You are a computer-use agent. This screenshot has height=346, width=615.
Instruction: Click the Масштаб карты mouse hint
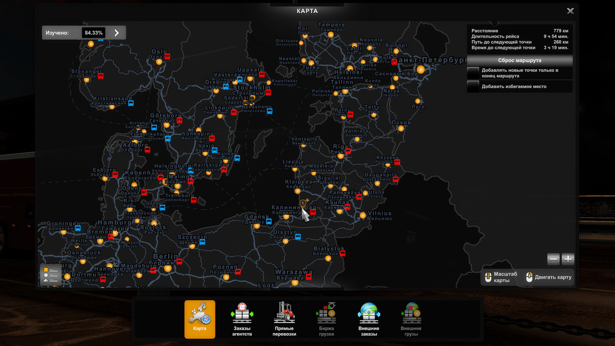pos(501,277)
